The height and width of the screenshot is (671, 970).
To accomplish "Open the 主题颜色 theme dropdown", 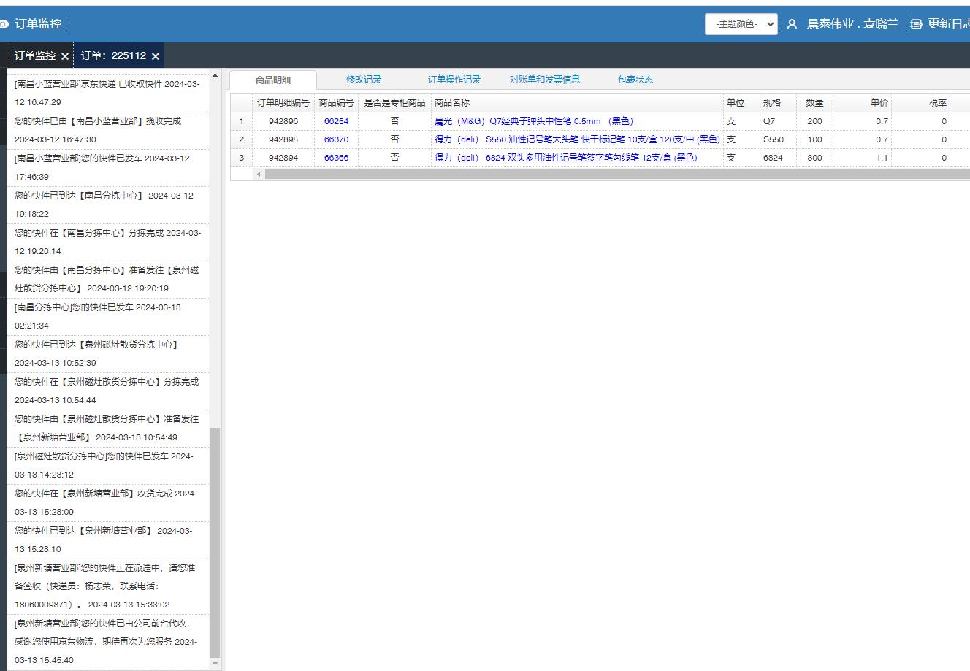I will point(741,24).
